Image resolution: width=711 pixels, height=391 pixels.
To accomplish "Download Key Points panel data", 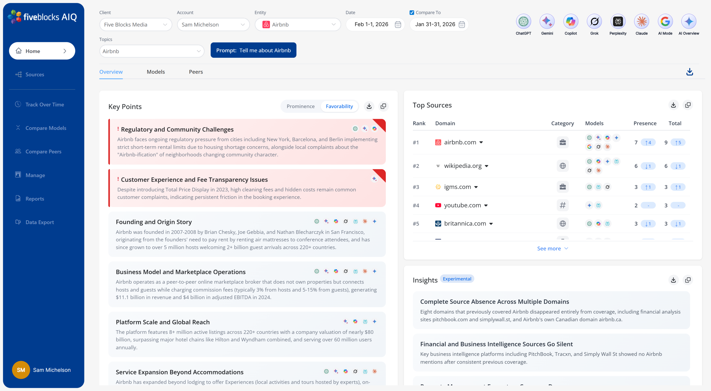I will point(369,106).
